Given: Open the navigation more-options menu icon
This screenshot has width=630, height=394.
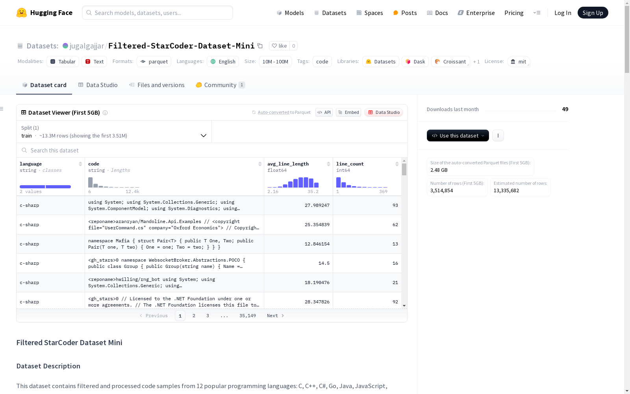Looking at the screenshot, I should pyautogui.click(x=537, y=13).
